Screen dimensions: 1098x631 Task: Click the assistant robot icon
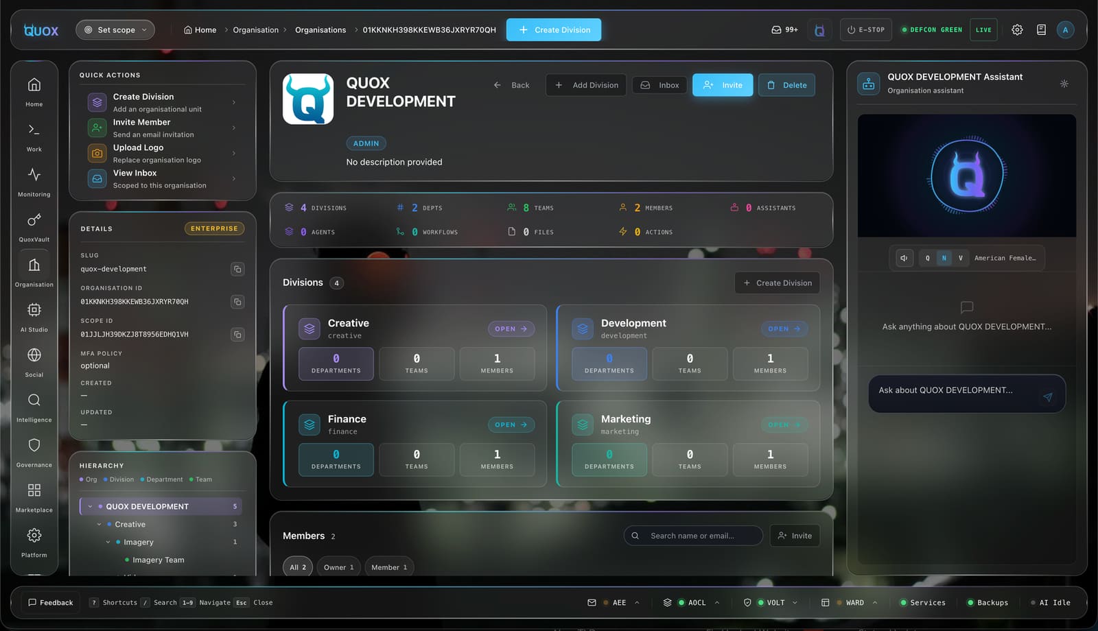[869, 84]
